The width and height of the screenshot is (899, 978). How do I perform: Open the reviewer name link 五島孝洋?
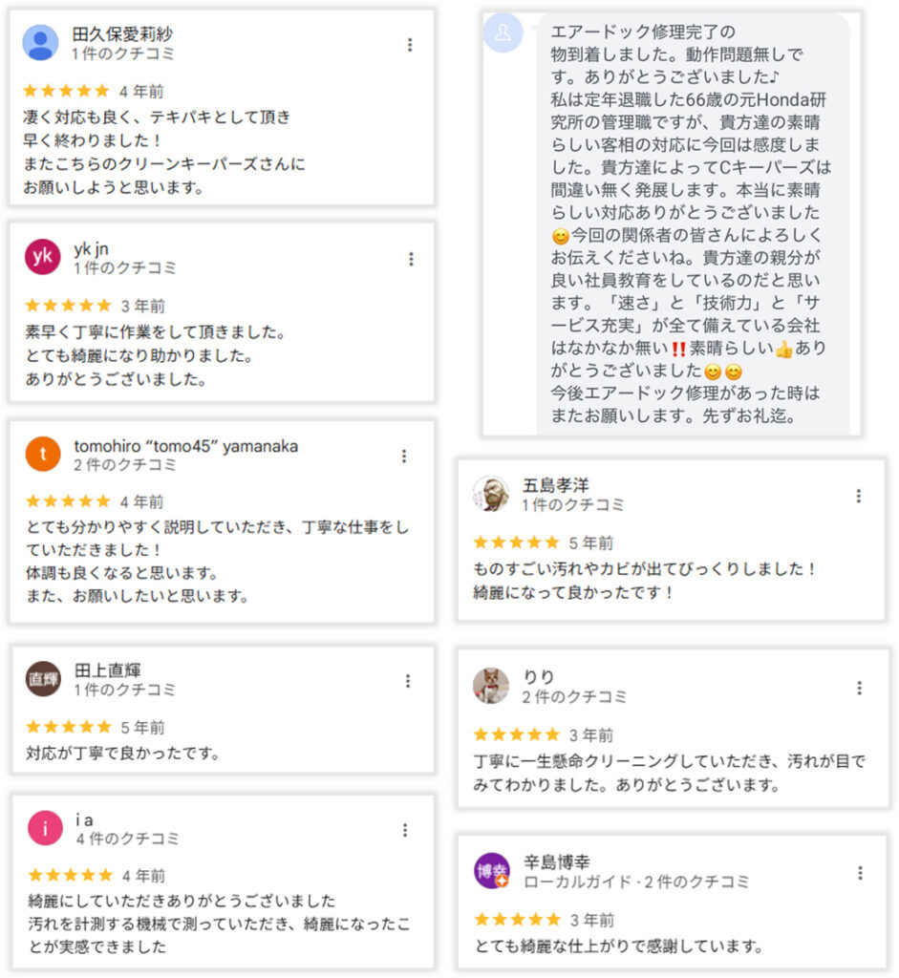tap(555, 484)
